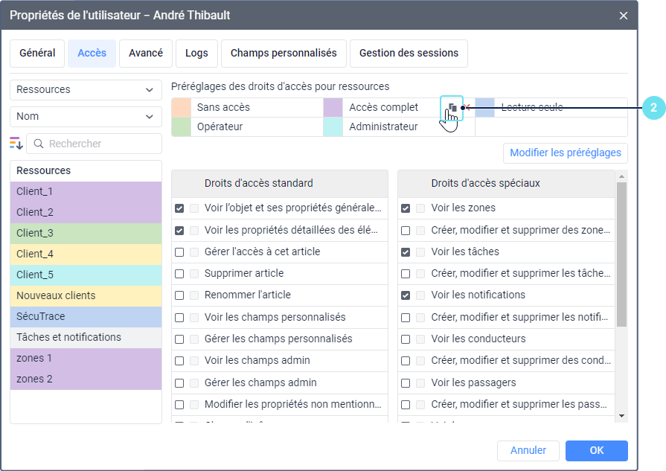Click the magnifier icon in the search box
The width and height of the screenshot is (666, 471).
39,144
